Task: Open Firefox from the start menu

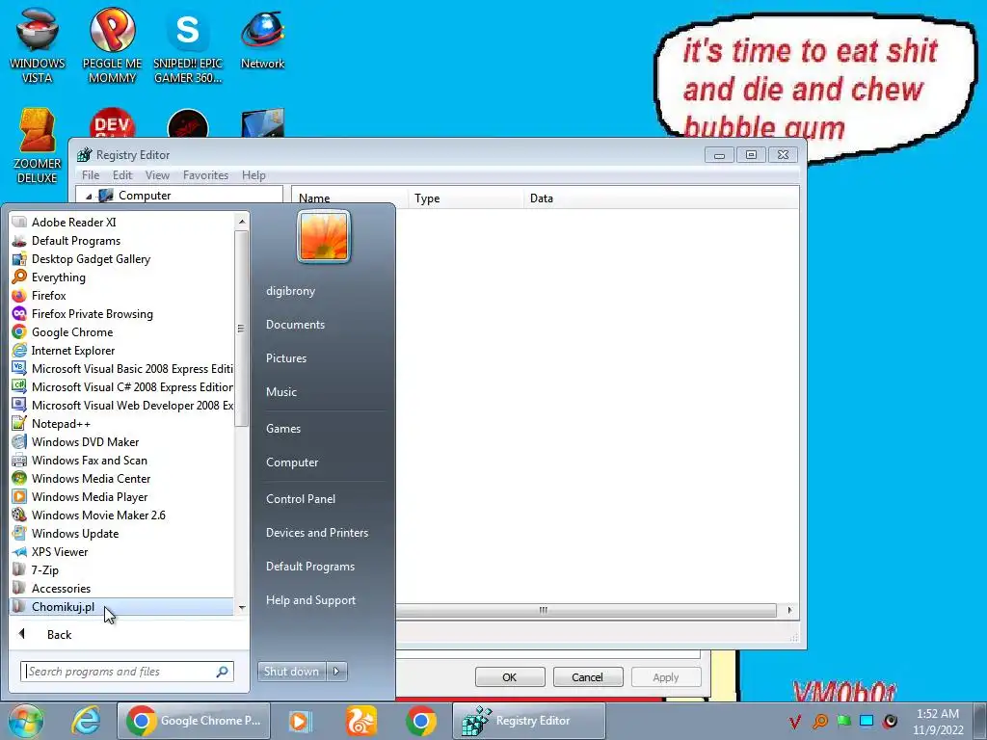Action: click(48, 295)
